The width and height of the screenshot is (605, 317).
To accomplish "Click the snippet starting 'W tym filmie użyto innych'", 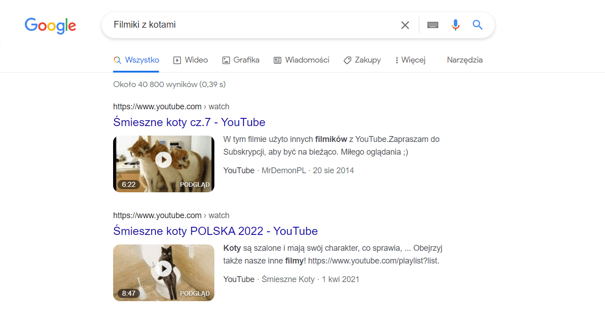I will click(x=332, y=146).
